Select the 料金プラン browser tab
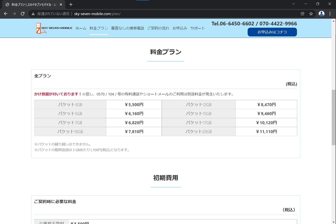336x224 pixels. click(34, 5)
